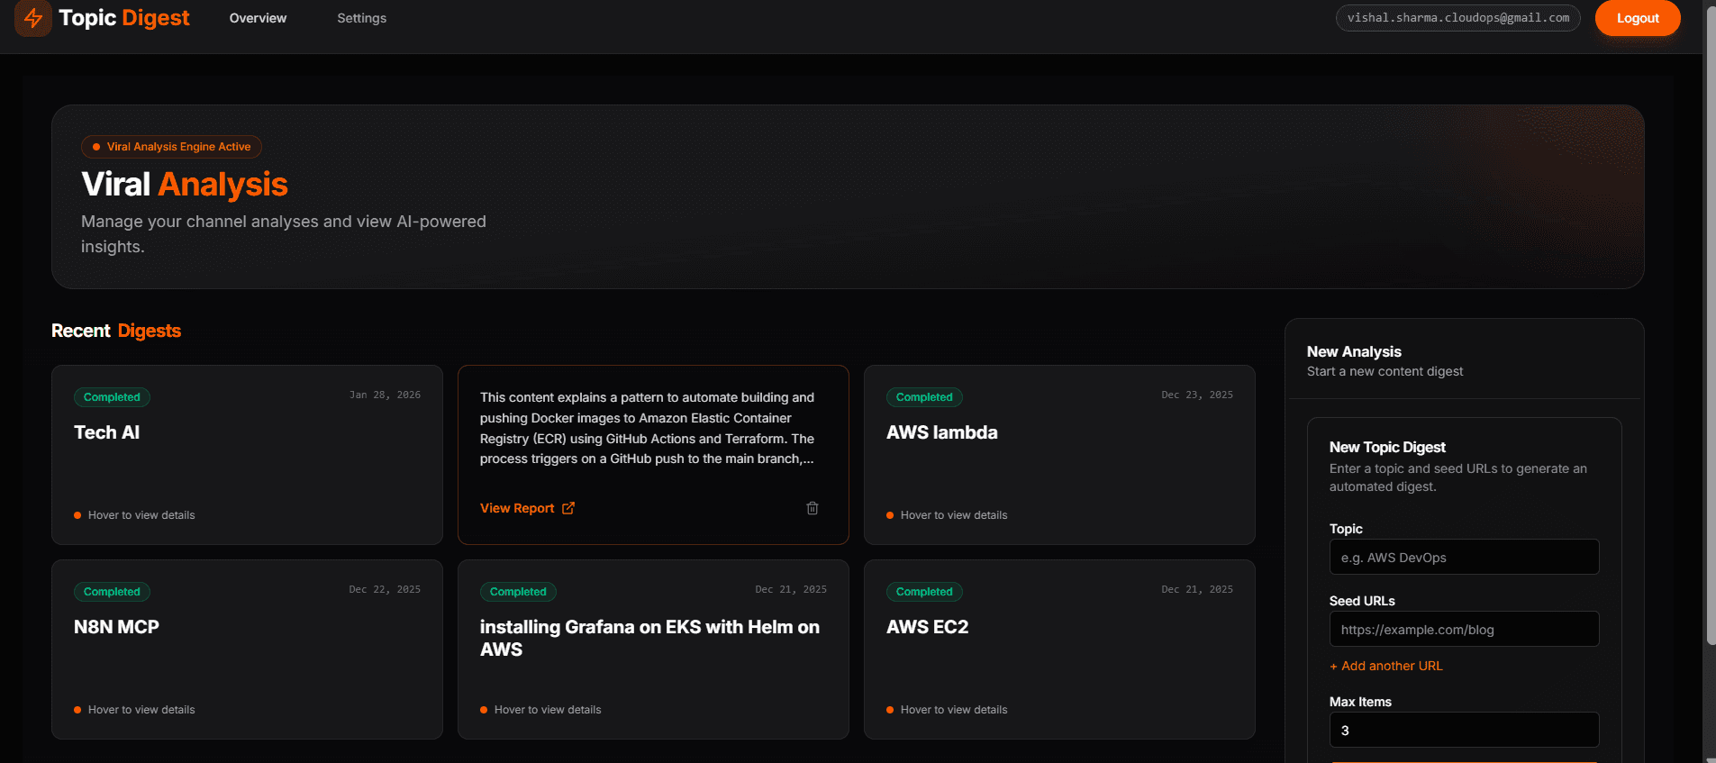Click the Max Items number field
This screenshot has height=763, width=1716.
tap(1464, 730)
